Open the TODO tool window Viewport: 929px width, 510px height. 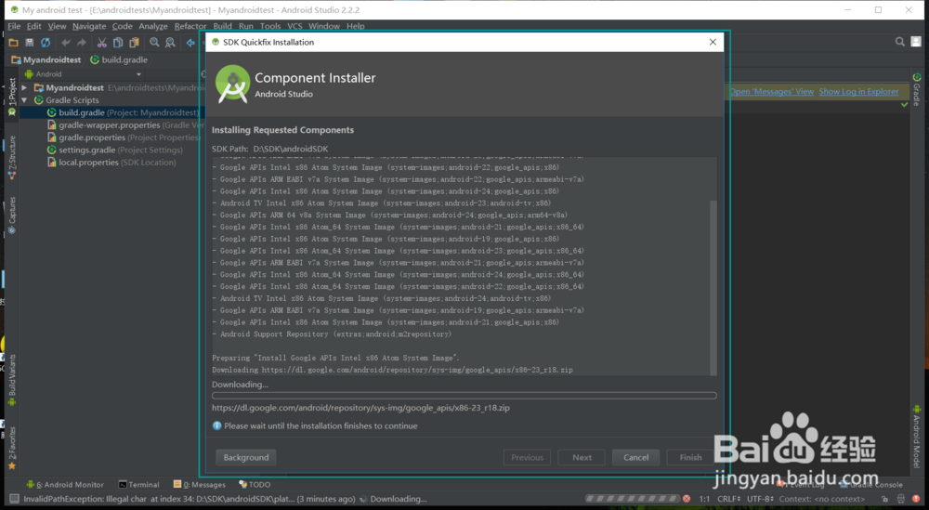(x=255, y=485)
